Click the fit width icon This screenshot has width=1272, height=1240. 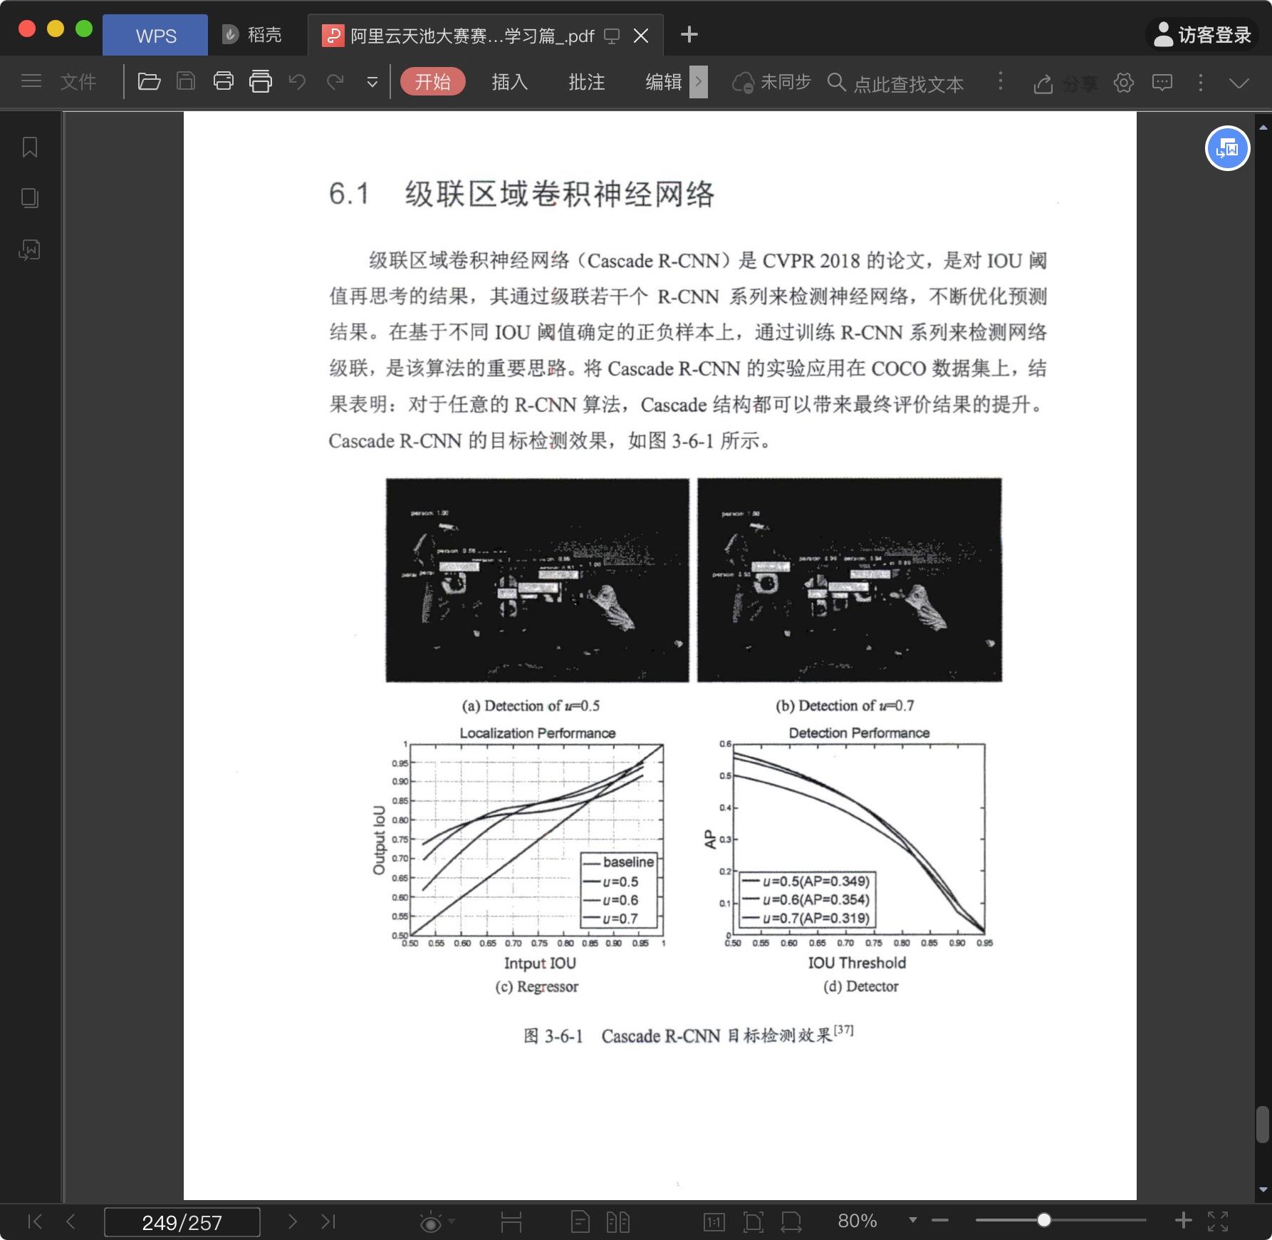pyautogui.click(x=791, y=1221)
